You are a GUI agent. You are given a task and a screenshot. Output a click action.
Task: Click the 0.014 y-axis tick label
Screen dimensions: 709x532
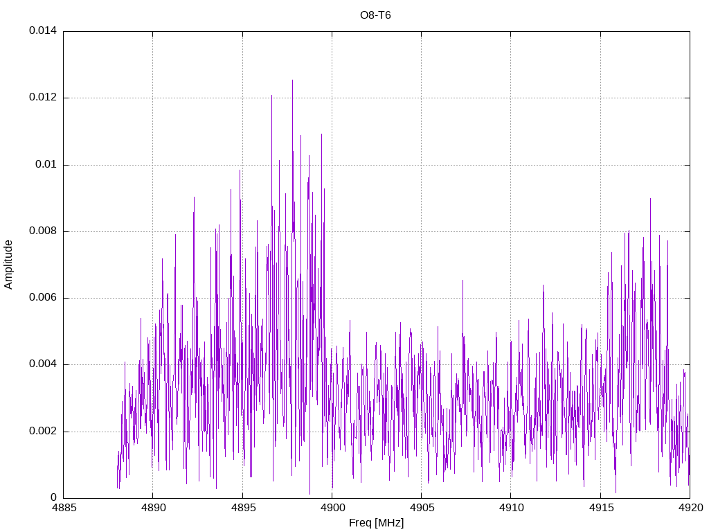pos(43,30)
